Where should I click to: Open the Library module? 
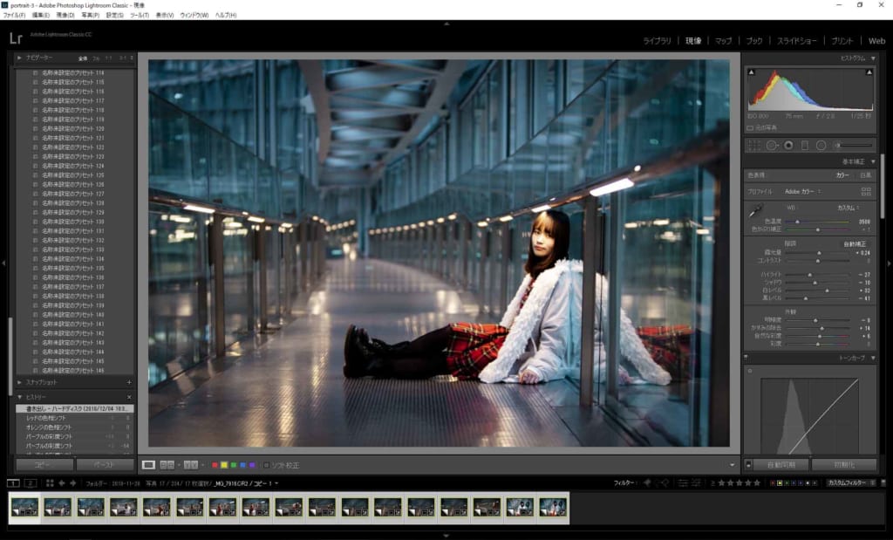coord(657,40)
